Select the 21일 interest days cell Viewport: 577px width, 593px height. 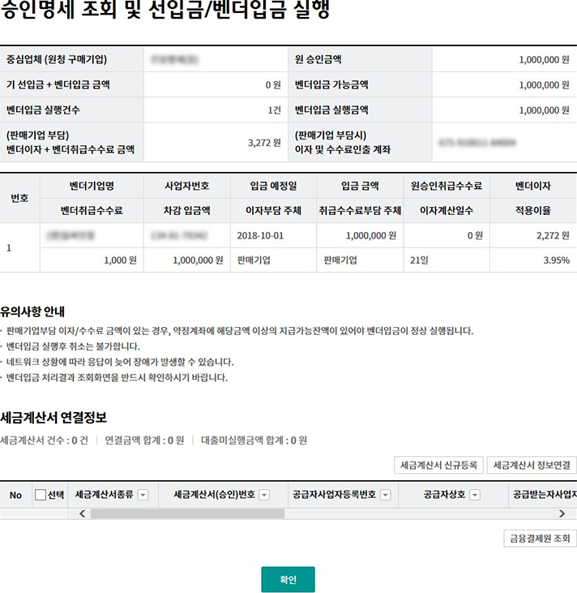click(418, 260)
